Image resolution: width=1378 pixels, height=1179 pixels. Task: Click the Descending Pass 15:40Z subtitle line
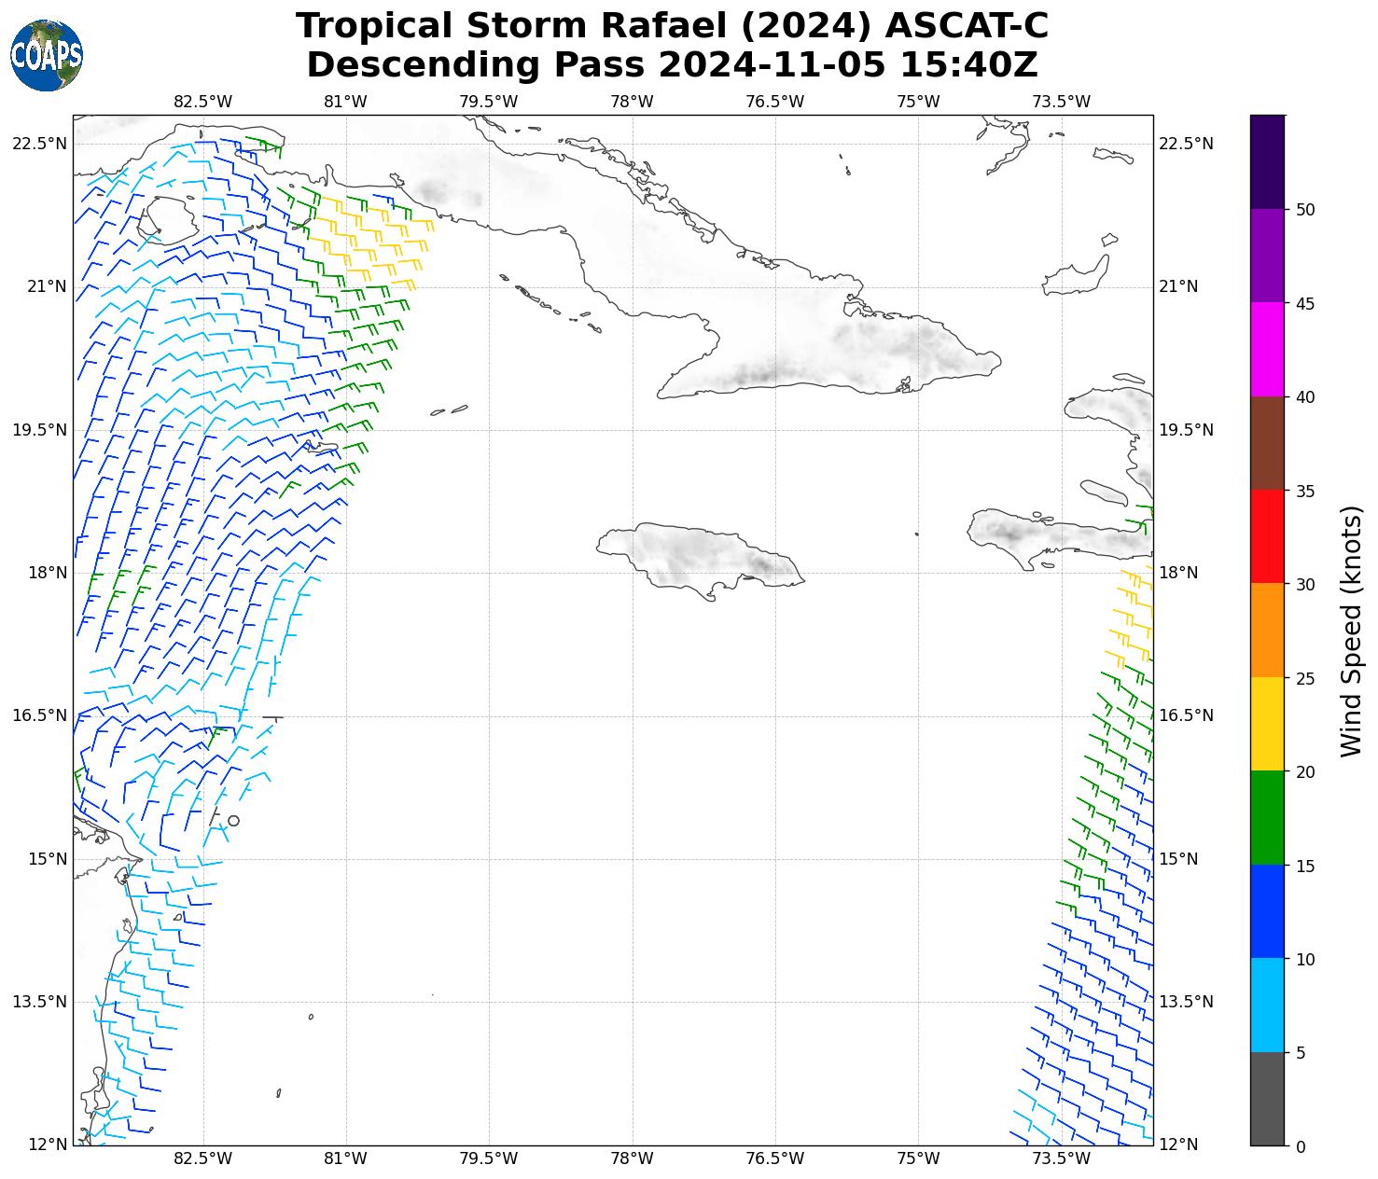672,65
